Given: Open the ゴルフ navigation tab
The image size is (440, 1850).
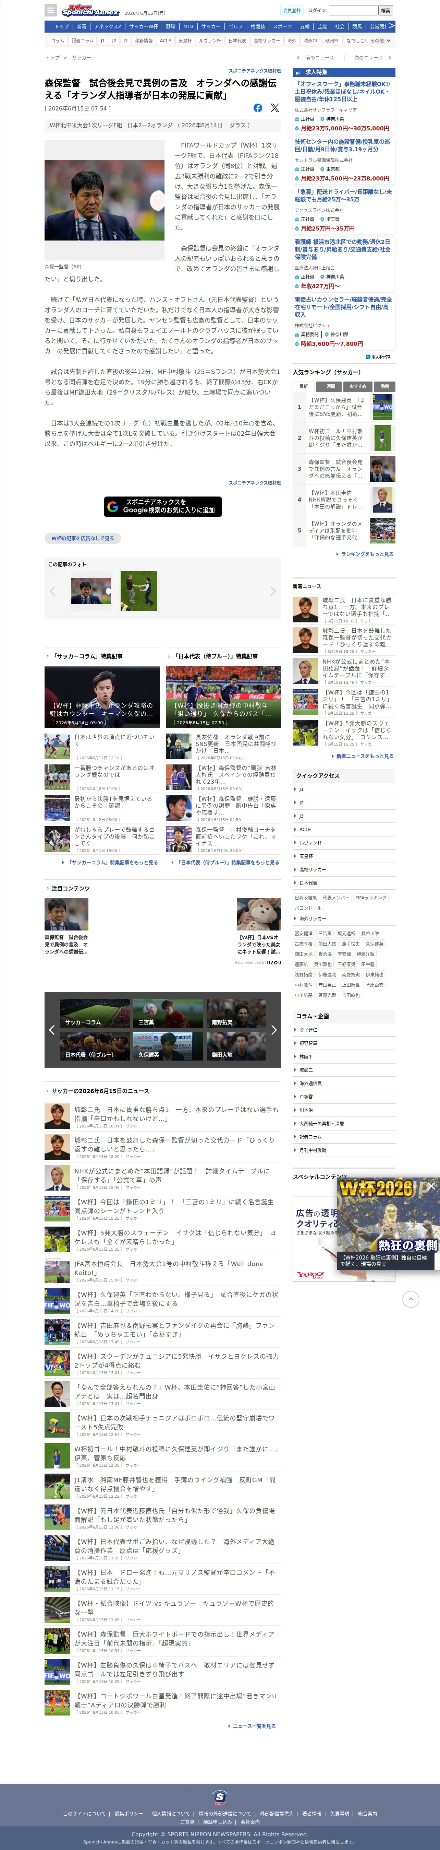Looking at the screenshot, I should click(x=236, y=26).
